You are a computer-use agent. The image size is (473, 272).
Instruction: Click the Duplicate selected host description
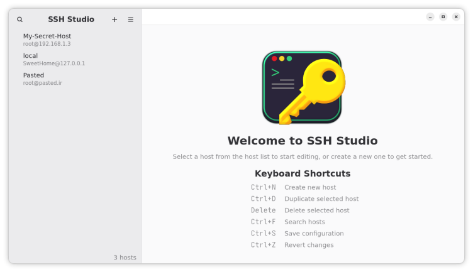[x=321, y=199]
